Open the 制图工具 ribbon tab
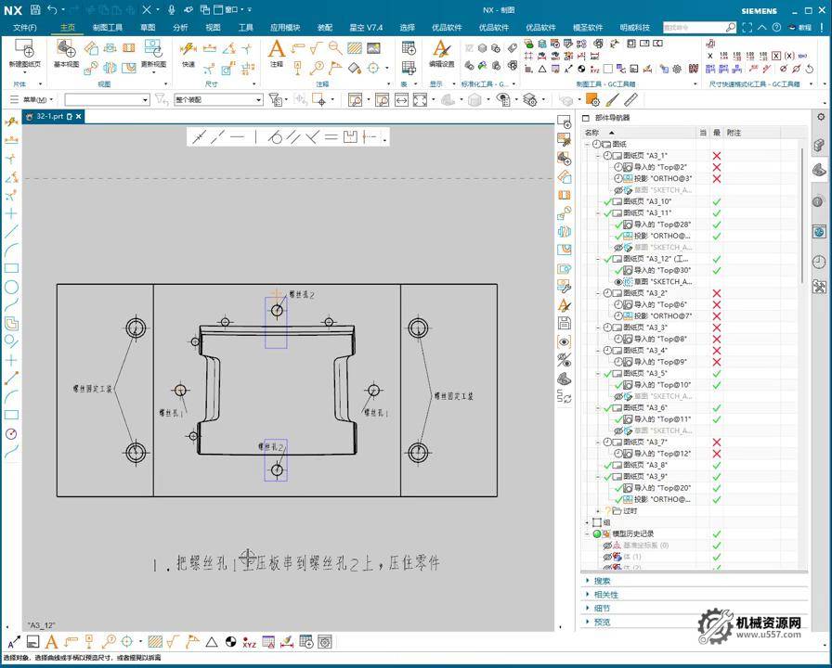 click(x=108, y=28)
